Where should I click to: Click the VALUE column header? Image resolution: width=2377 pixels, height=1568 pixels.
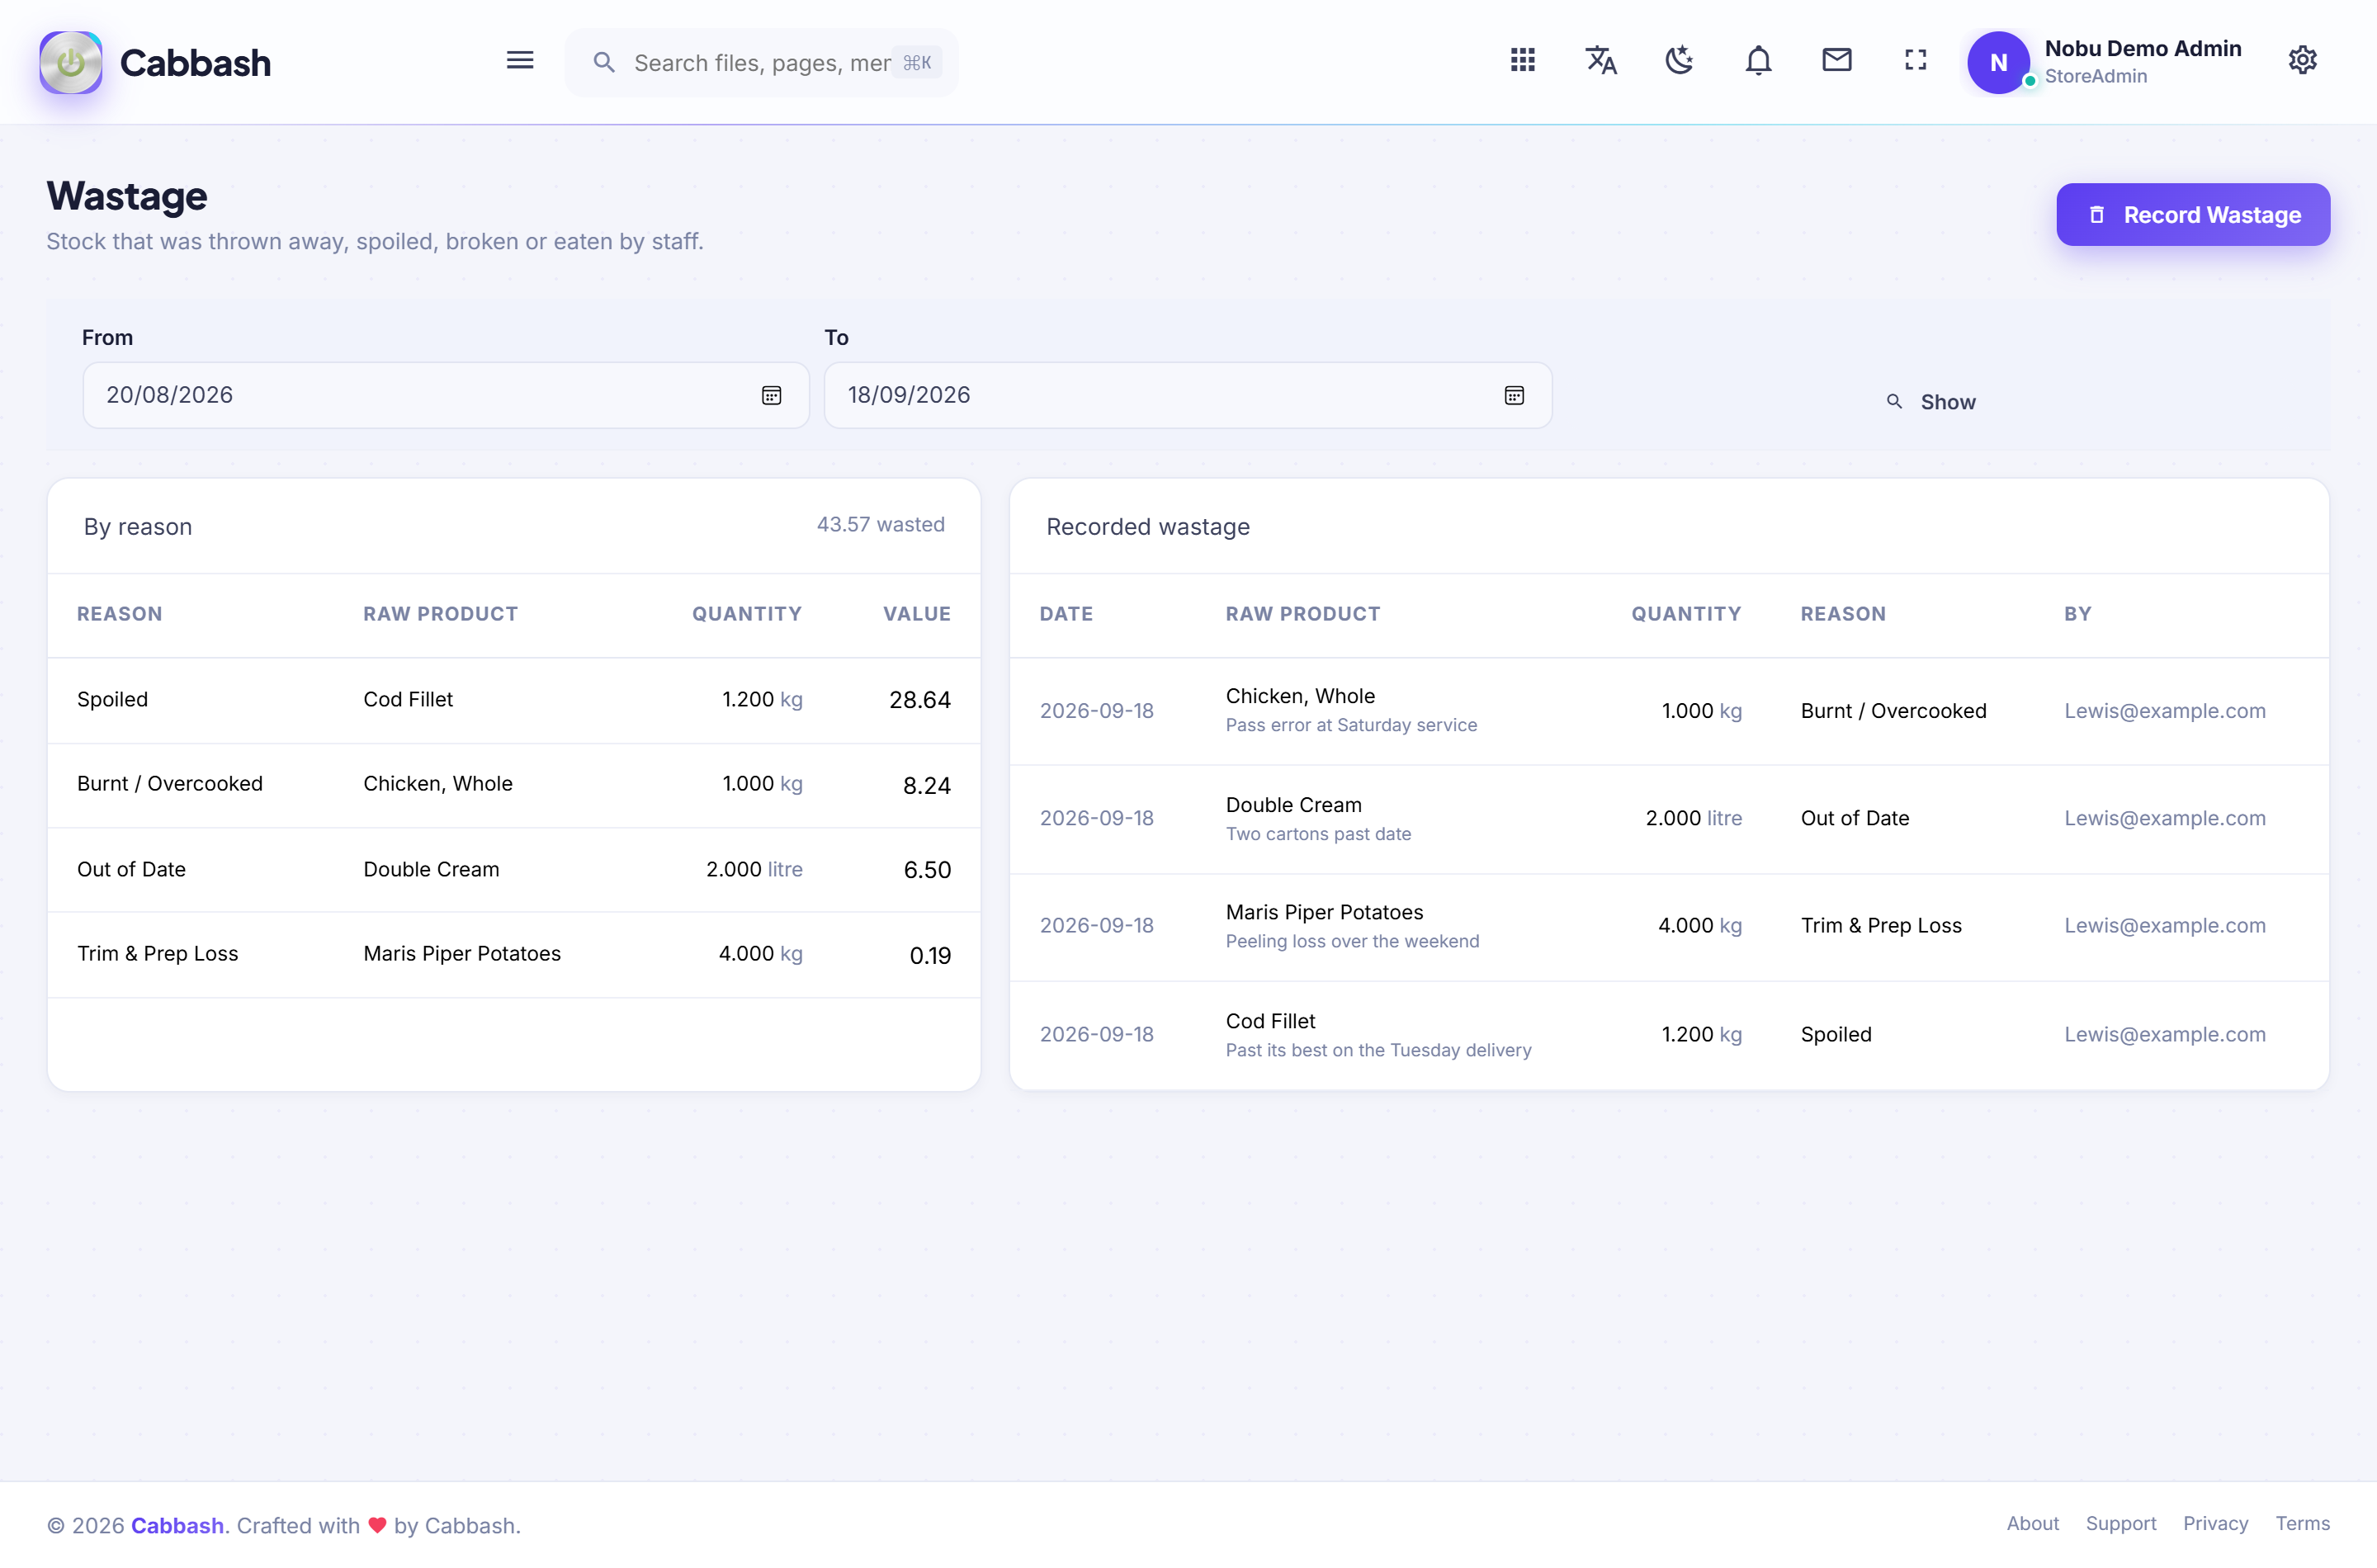pyautogui.click(x=916, y=614)
